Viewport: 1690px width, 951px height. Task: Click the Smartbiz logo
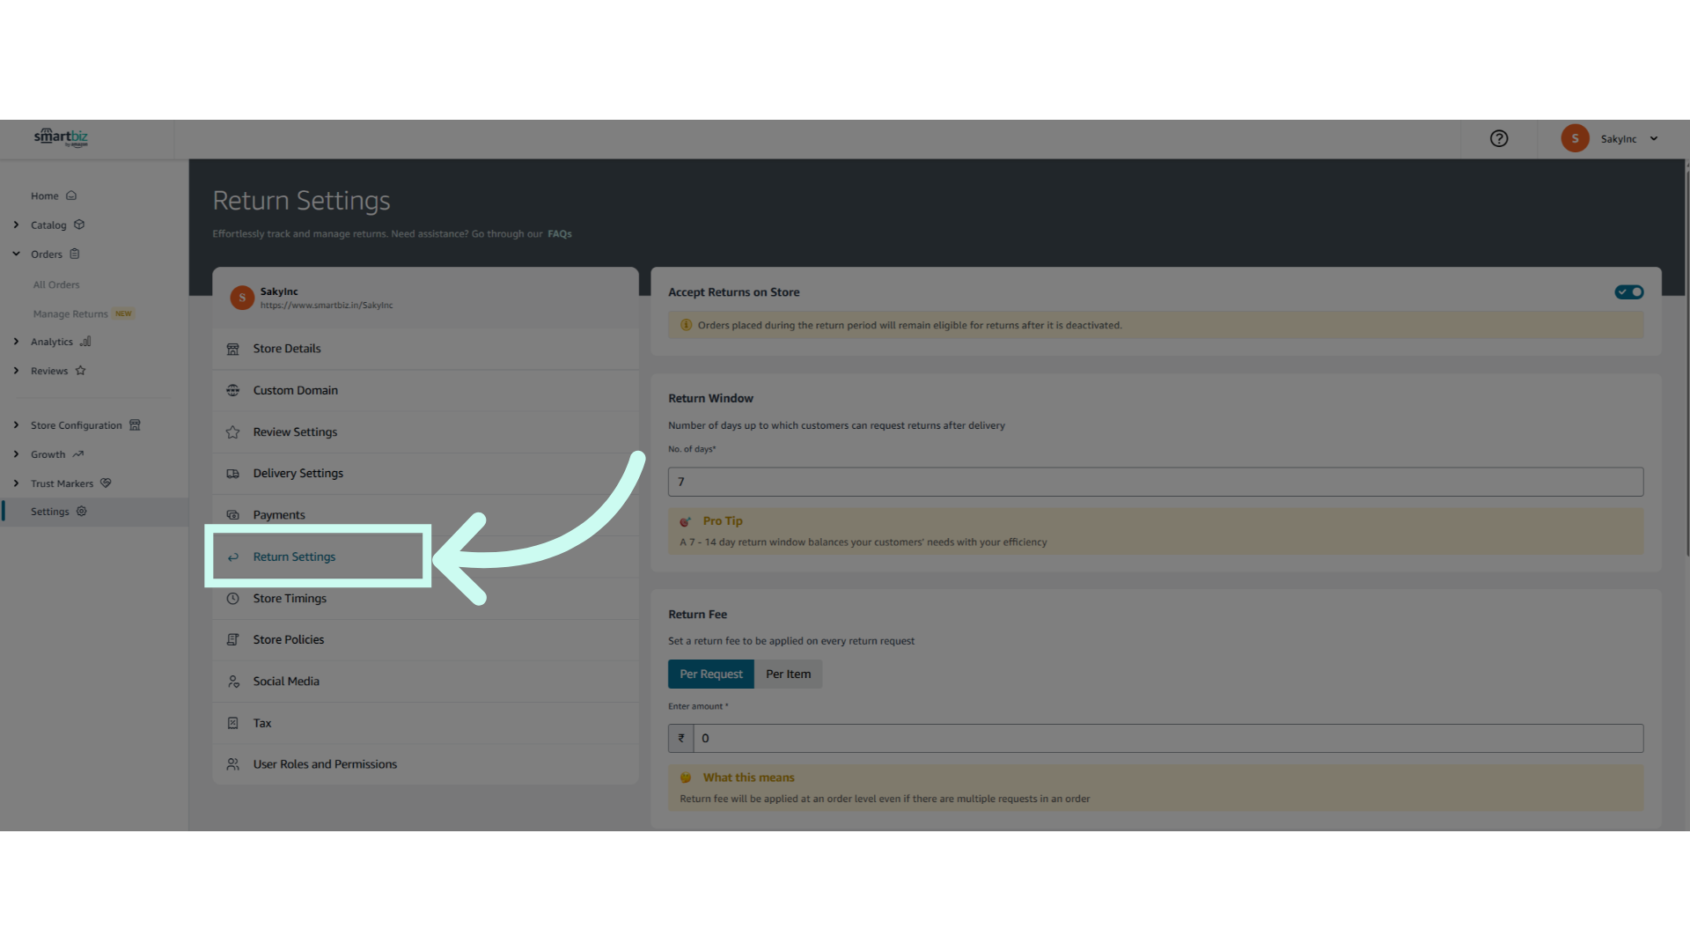(61, 137)
